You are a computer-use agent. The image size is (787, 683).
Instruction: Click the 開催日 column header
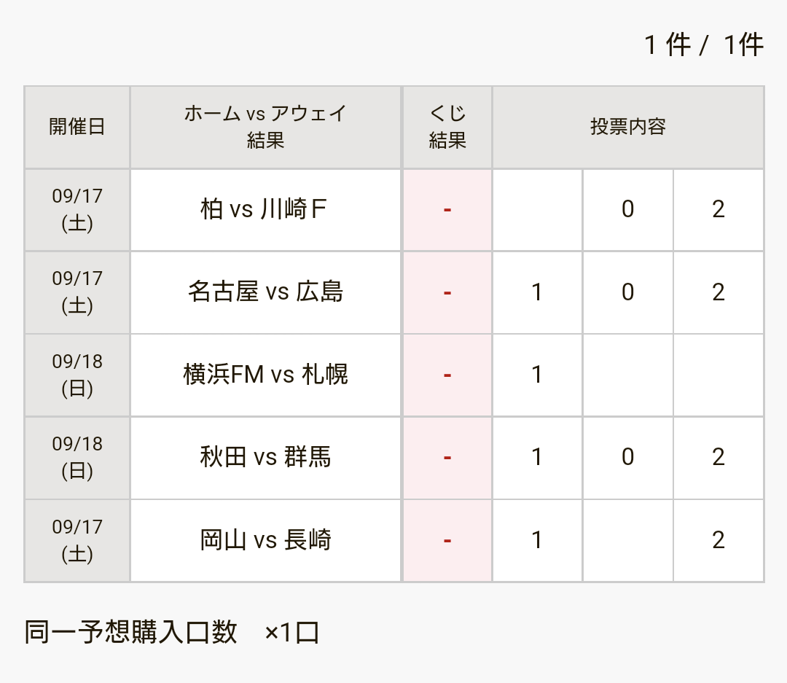click(x=77, y=127)
